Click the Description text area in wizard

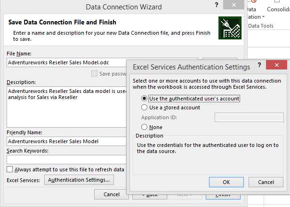click(67, 107)
